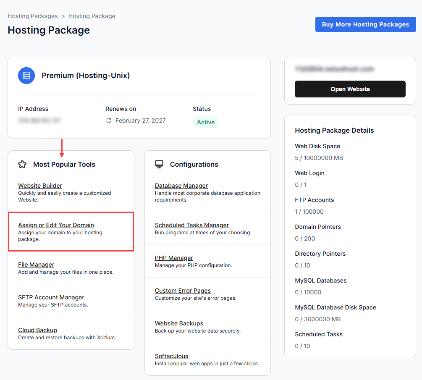Click the Hosting Package Details heading

coord(334,131)
